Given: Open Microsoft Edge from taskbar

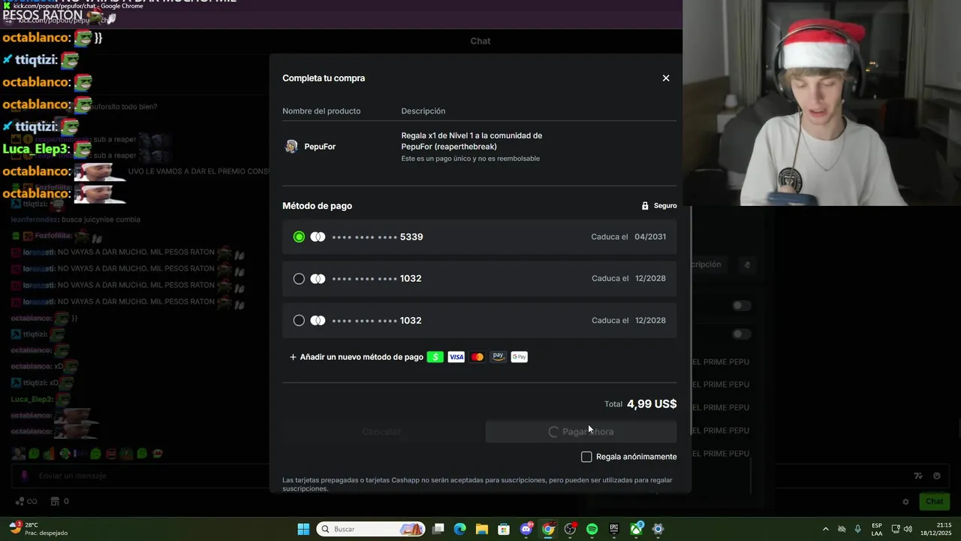Looking at the screenshot, I should [460, 529].
